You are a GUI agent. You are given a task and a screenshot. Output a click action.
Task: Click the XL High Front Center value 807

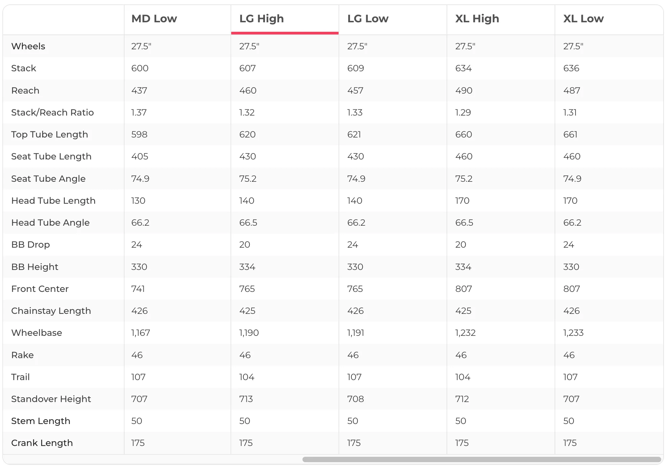463,289
